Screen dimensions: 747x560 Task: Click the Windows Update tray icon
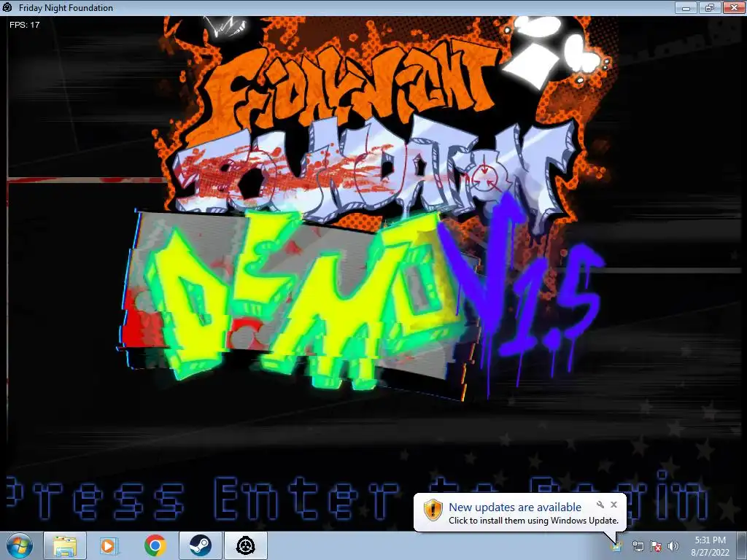point(617,545)
